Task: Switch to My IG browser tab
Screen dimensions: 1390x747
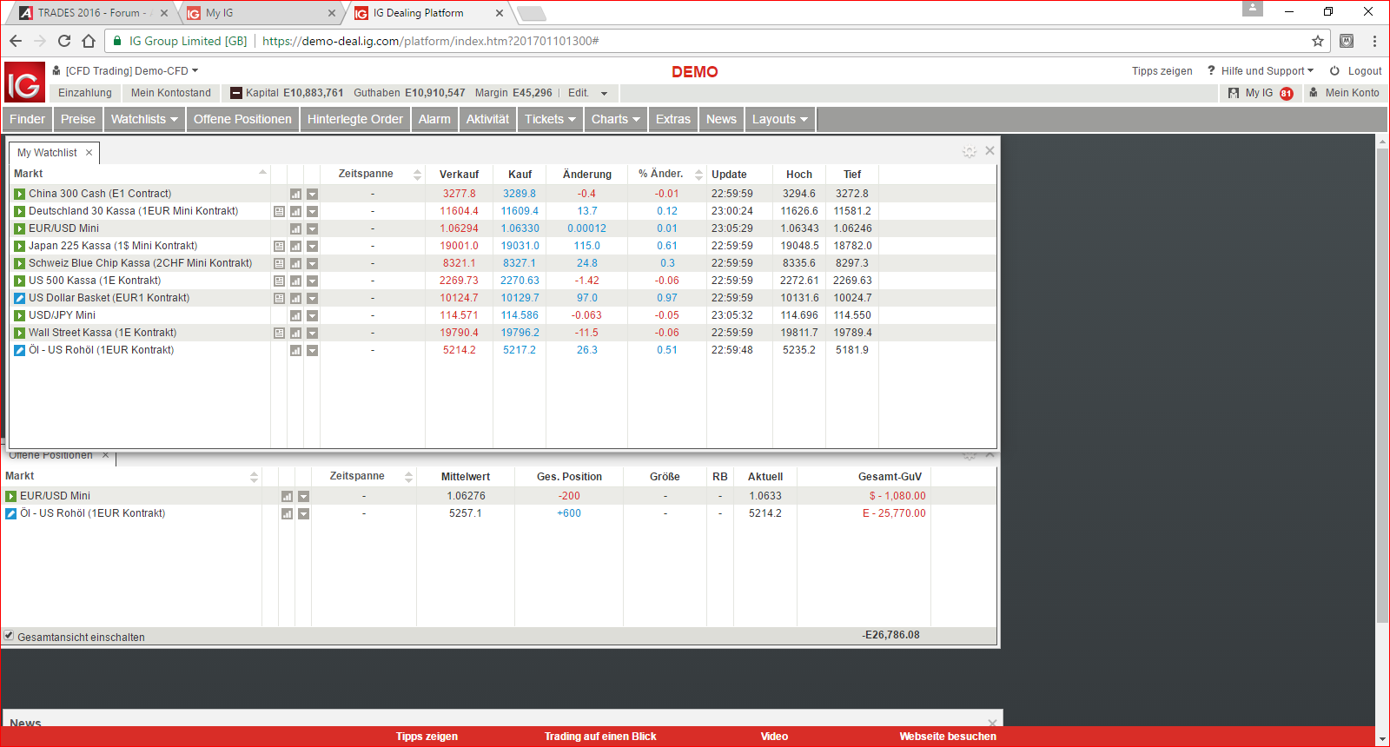Action: pyautogui.click(x=258, y=13)
